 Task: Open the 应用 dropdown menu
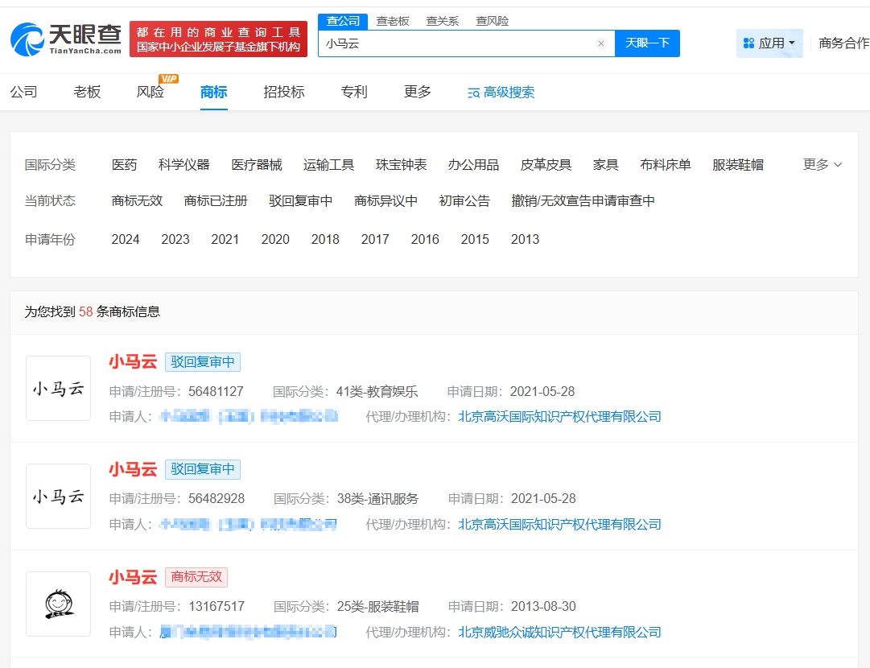pyautogui.click(x=769, y=43)
